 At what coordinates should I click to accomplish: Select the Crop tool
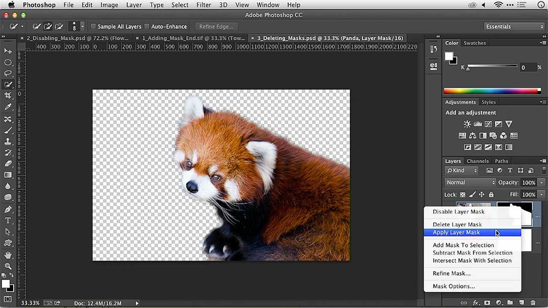pos(8,96)
